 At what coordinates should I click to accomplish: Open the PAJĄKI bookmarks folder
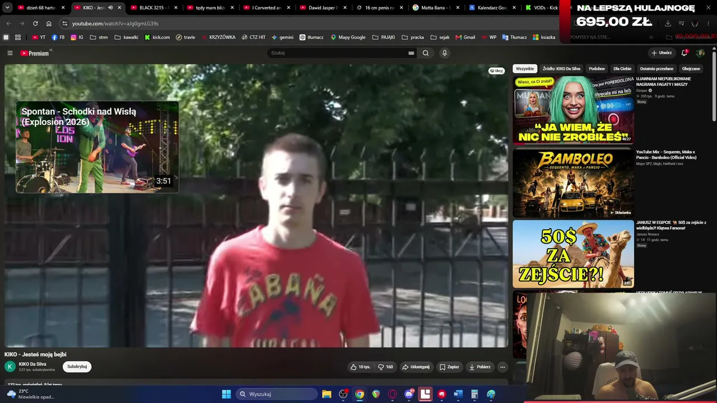[x=384, y=38]
